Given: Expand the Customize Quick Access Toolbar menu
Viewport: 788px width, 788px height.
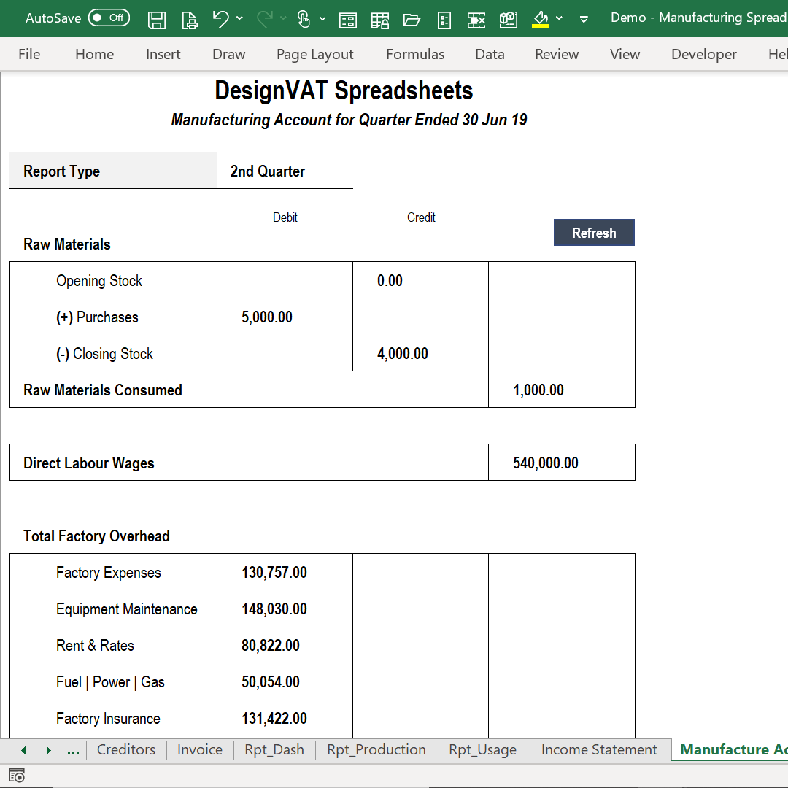Looking at the screenshot, I should click(x=584, y=18).
